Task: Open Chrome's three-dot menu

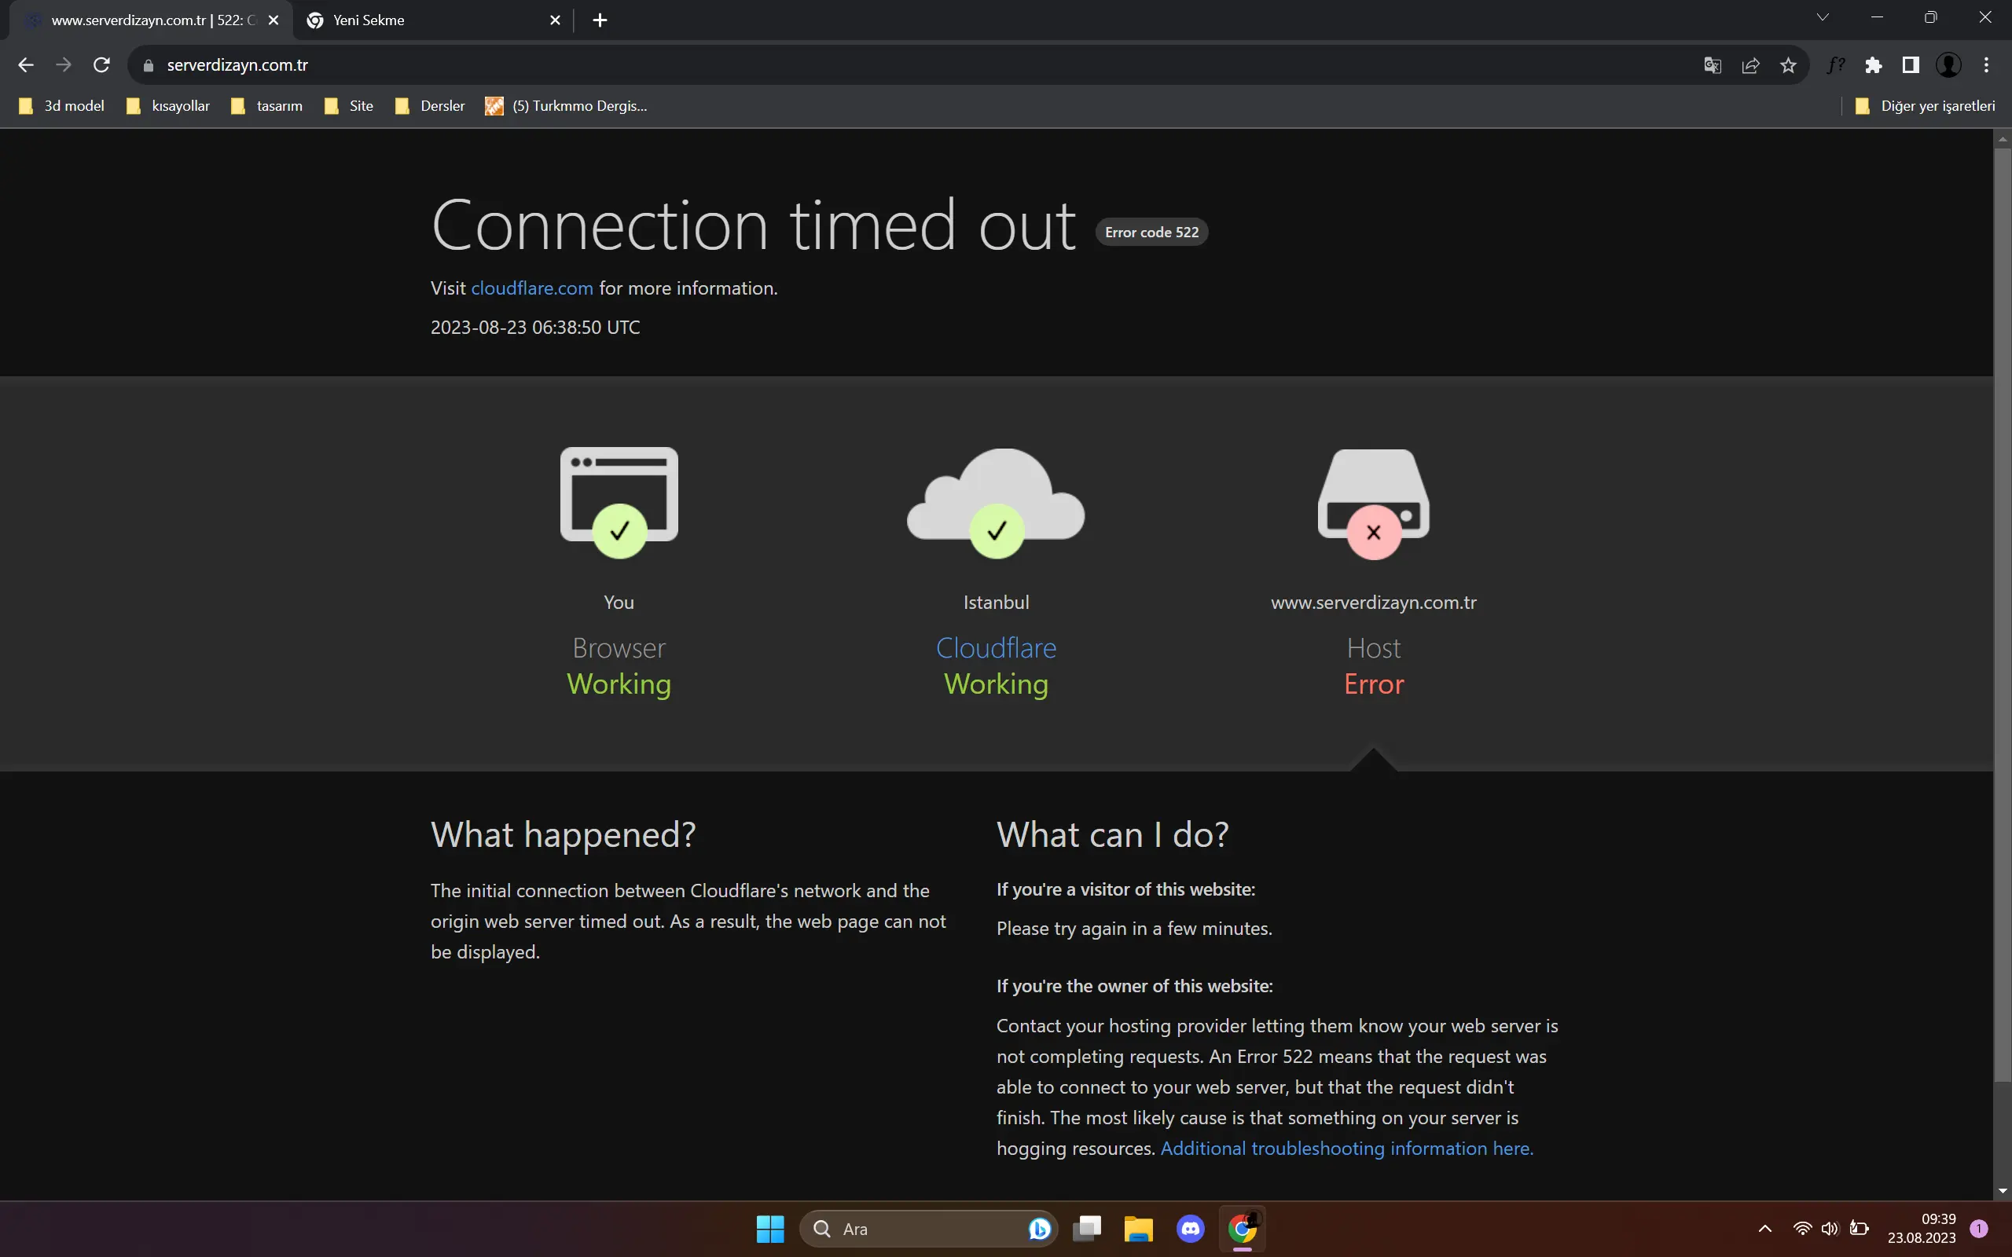Action: [x=1986, y=65]
